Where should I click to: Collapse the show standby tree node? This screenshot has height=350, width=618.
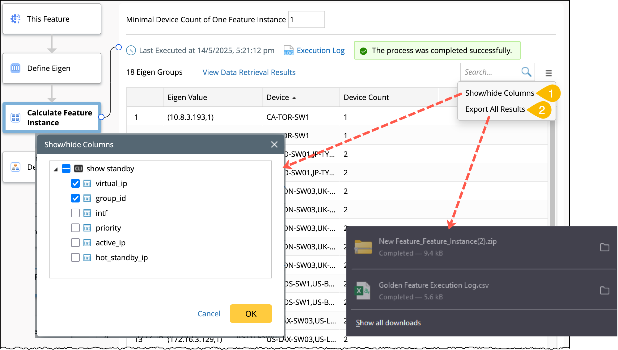click(x=56, y=169)
